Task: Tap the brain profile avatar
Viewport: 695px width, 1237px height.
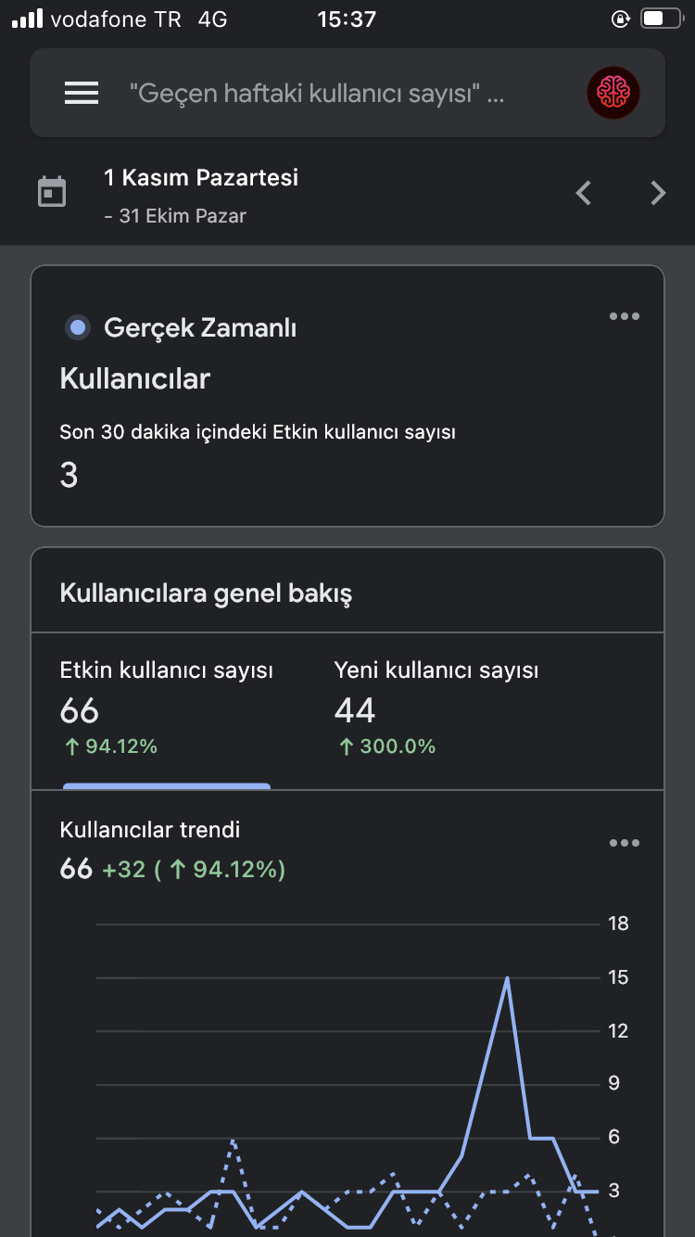Action: pyautogui.click(x=613, y=93)
